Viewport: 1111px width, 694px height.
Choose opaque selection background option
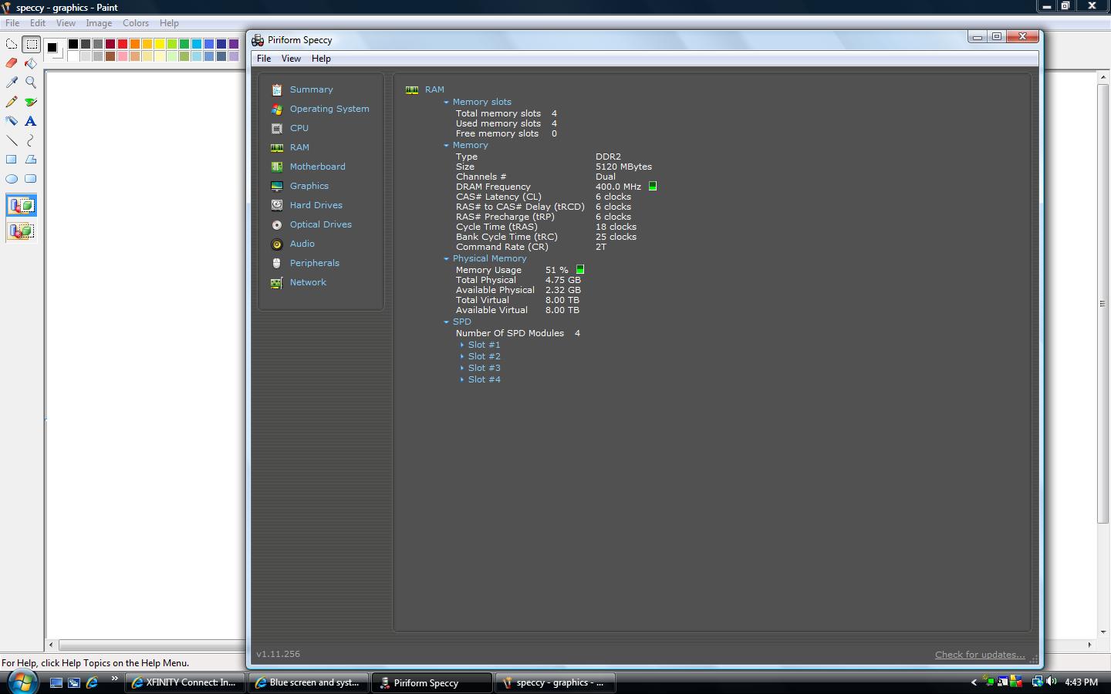22,205
